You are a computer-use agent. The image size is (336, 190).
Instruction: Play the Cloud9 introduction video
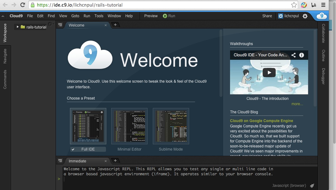(269, 73)
